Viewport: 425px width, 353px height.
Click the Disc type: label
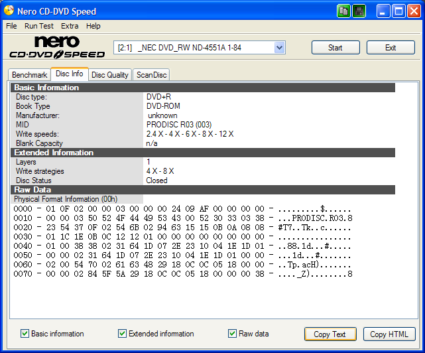tap(31, 97)
